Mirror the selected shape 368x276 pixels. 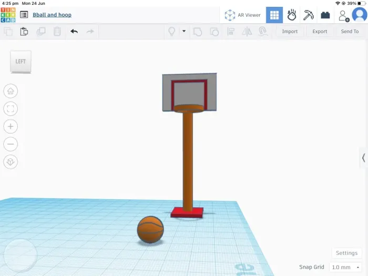point(247,32)
